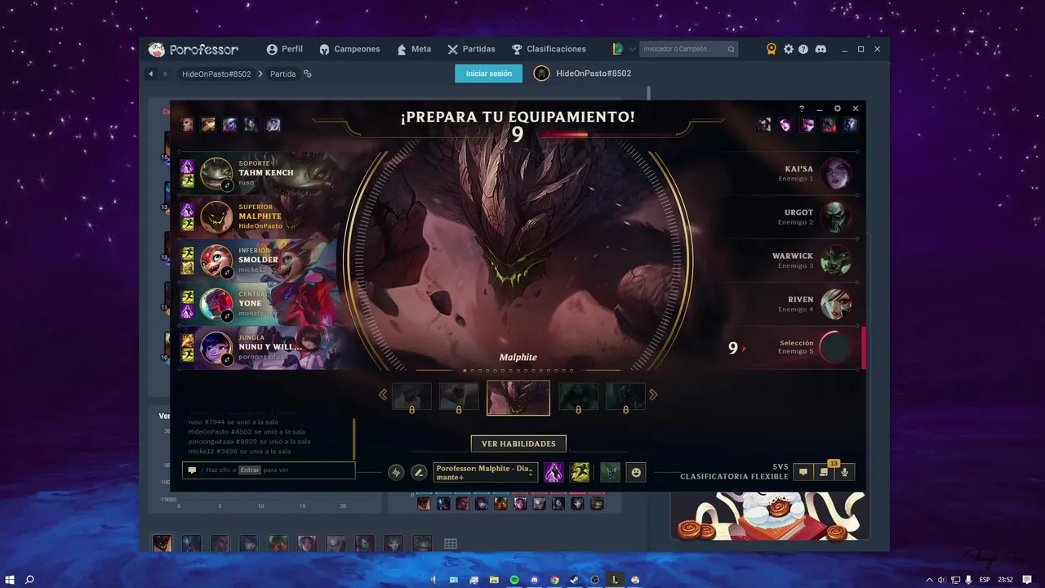Open Steam from the taskbar
Image resolution: width=1045 pixels, height=588 pixels.
click(x=575, y=580)
